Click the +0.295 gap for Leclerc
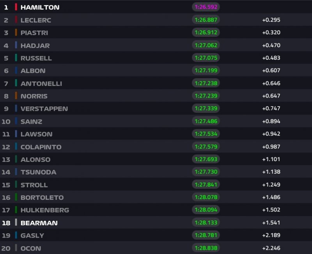 point(271,20)
